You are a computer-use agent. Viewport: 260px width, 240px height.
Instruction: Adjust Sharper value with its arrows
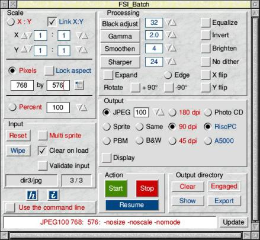point(171,62)
